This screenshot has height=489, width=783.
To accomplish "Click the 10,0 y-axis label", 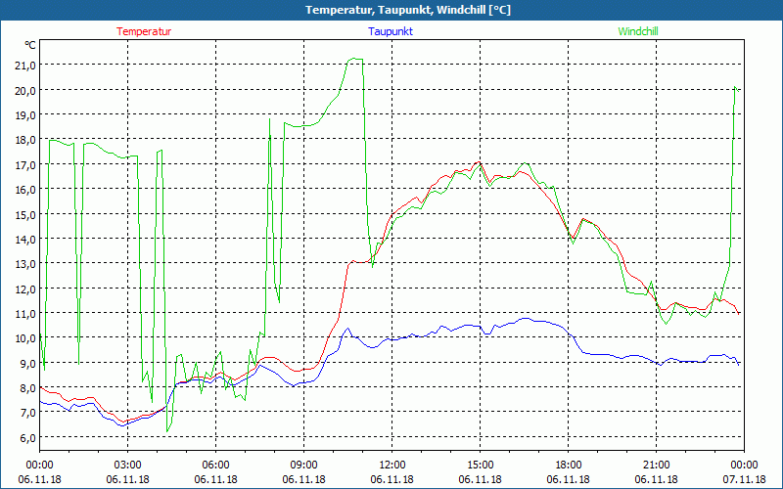I will tap(25, 337).
